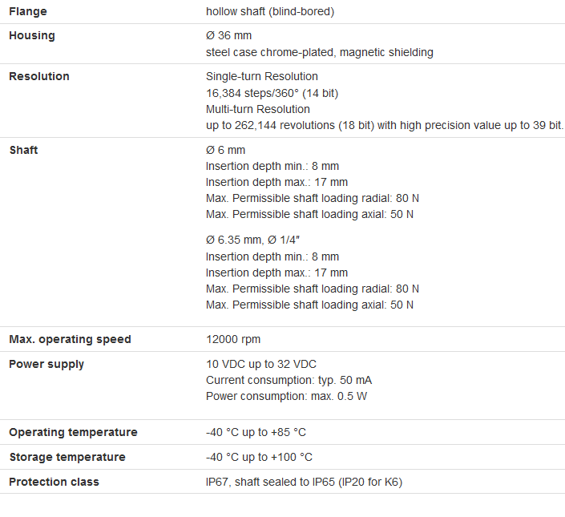
Task: Click the 12000 rpm value
Action: [233, 339]
